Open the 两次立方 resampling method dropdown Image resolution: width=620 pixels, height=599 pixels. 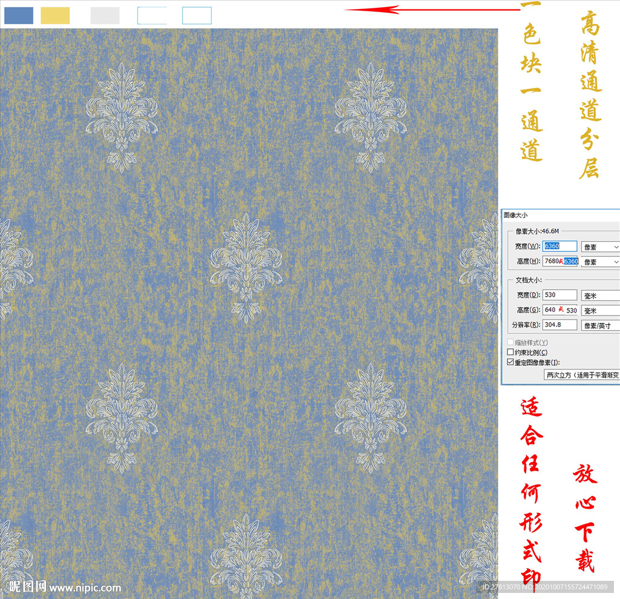(582, 375)
